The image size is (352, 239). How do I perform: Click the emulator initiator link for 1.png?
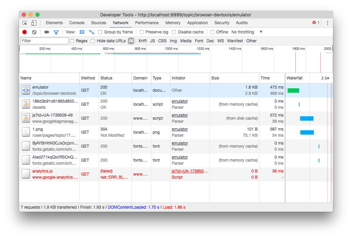pos(180,129)
